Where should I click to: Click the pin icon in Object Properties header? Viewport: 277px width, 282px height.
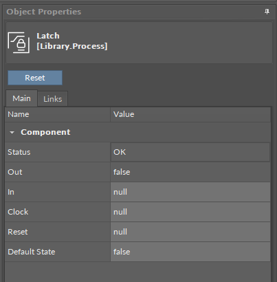pos(267,12)
